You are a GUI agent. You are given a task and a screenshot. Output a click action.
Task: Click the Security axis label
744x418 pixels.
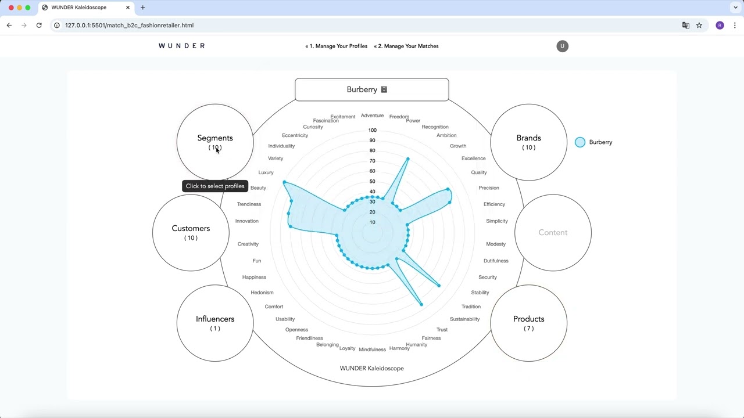coord(488,278)
